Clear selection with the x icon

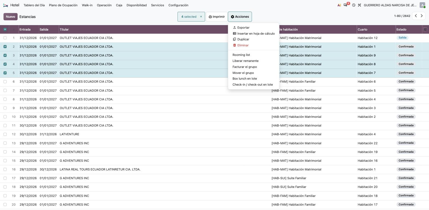point(201,17)
